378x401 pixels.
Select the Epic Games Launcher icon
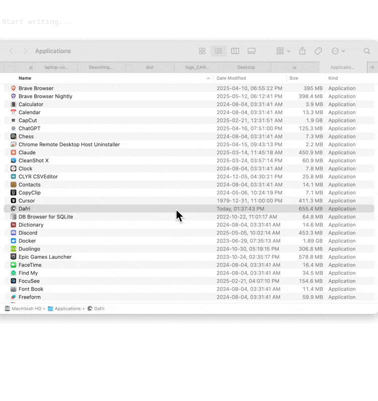[14, 257]
